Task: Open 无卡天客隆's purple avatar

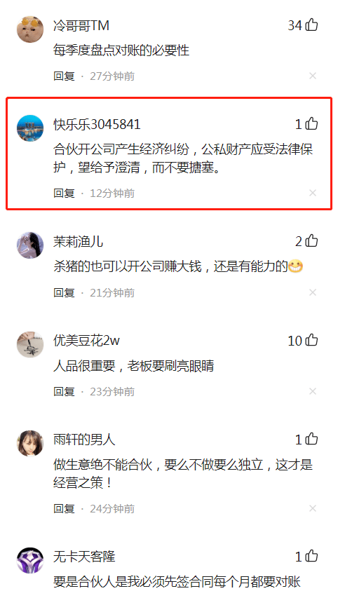Action: (30, 560)
